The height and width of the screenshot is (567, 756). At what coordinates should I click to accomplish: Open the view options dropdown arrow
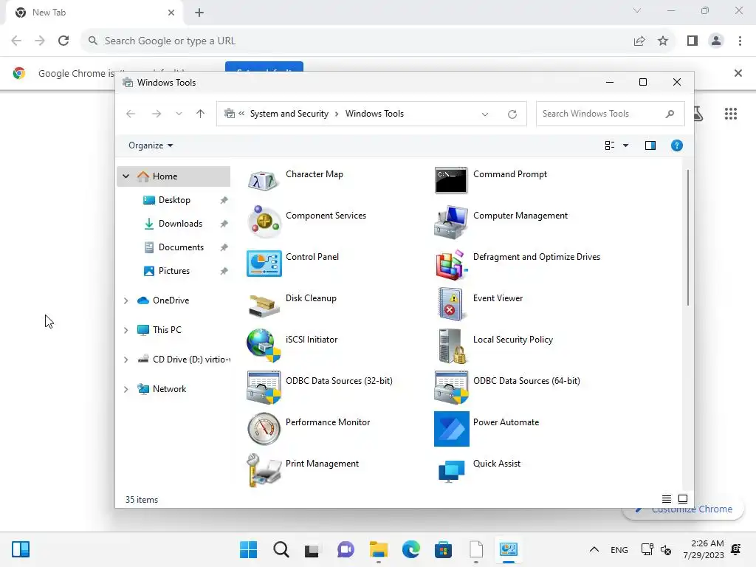tap(625, 145)
